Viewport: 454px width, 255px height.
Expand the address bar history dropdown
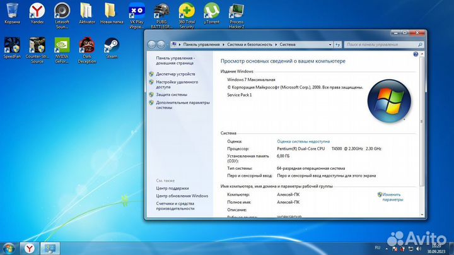(330, 45)
